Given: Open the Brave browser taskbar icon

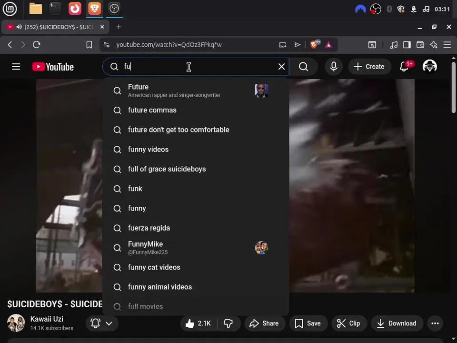Looking at the screenshot, I should point(94,9).
